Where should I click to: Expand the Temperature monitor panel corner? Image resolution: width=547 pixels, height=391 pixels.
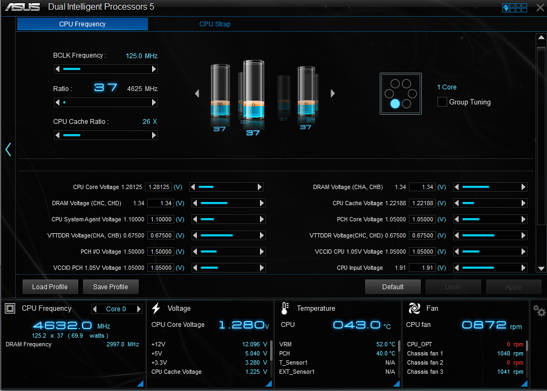(x=396, y=383)
